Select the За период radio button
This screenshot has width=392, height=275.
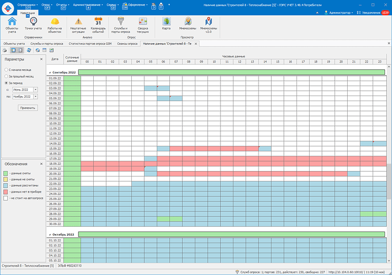pos(6,83)
